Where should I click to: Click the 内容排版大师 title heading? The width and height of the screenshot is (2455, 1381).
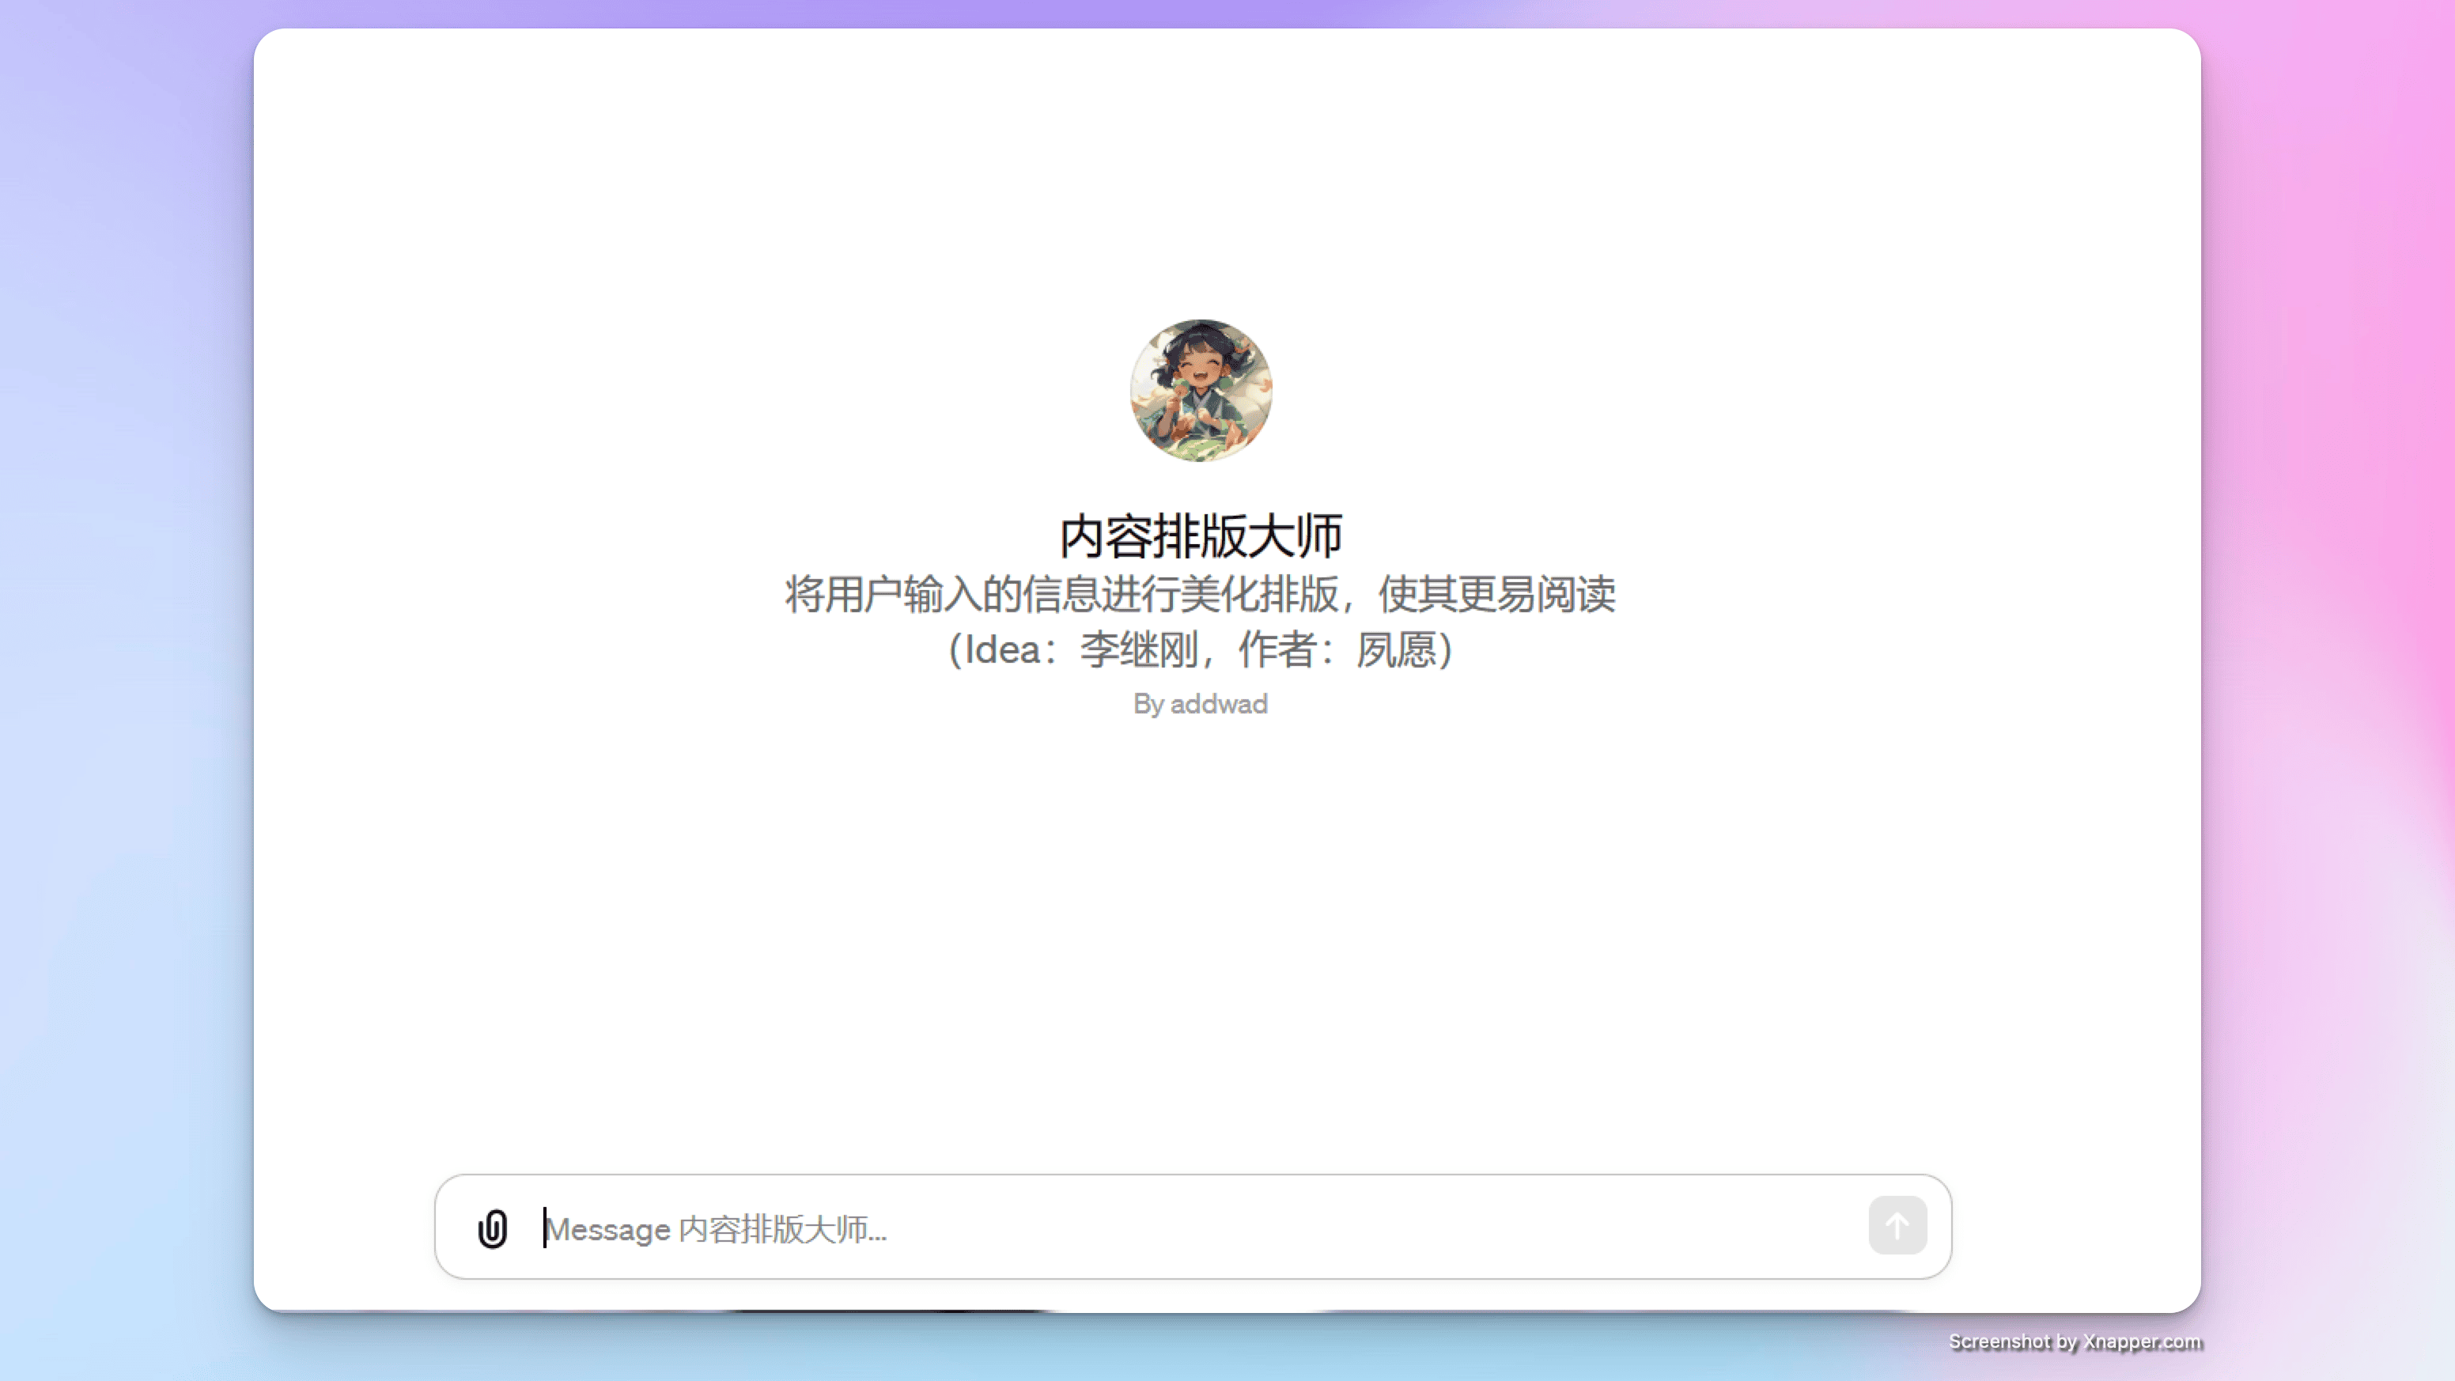coord(1200,535)
